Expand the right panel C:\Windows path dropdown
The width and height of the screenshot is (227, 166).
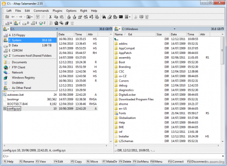point(174,29)
